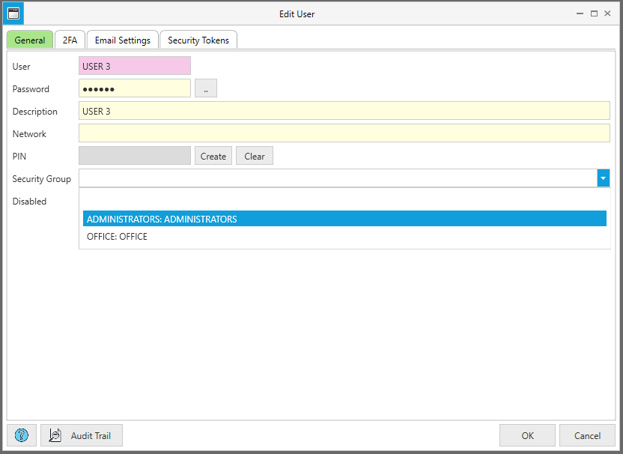The image size is (623, 454).
Task: Switch to the General tab
Action: 30,40
